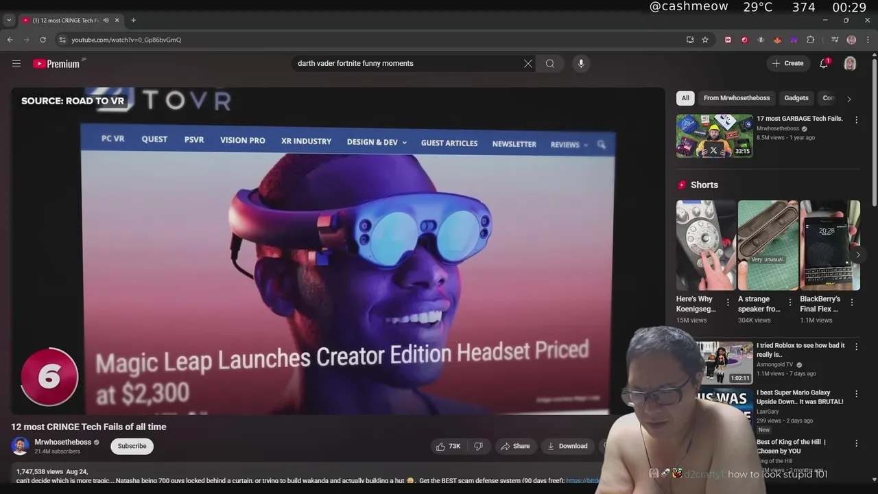Image resolution: width=878 pixels, height=494 pixels.
Task: Open the red fast-forward extension
Action: tap(728, 40)
